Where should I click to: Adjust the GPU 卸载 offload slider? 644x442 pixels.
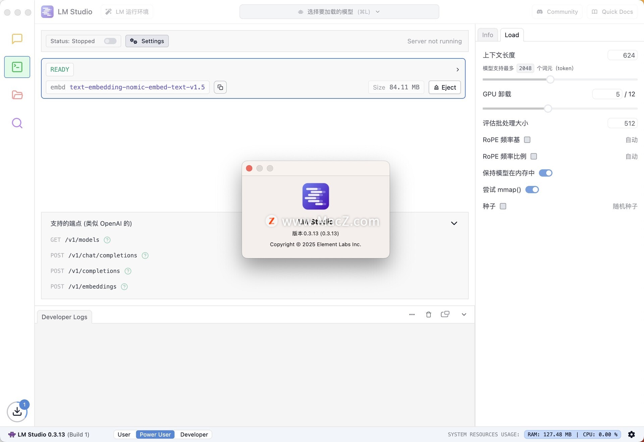click(548, 108)
